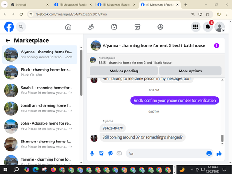
Task: Switch to the New tab browser tab
Action: pos(29,5)
